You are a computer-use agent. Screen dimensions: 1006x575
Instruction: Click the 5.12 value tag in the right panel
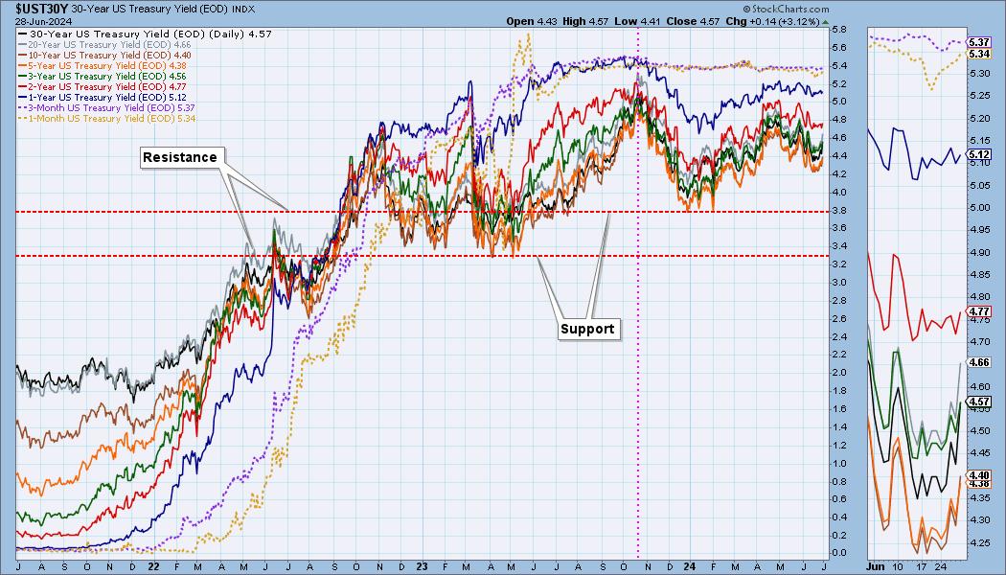pos(980,154)
